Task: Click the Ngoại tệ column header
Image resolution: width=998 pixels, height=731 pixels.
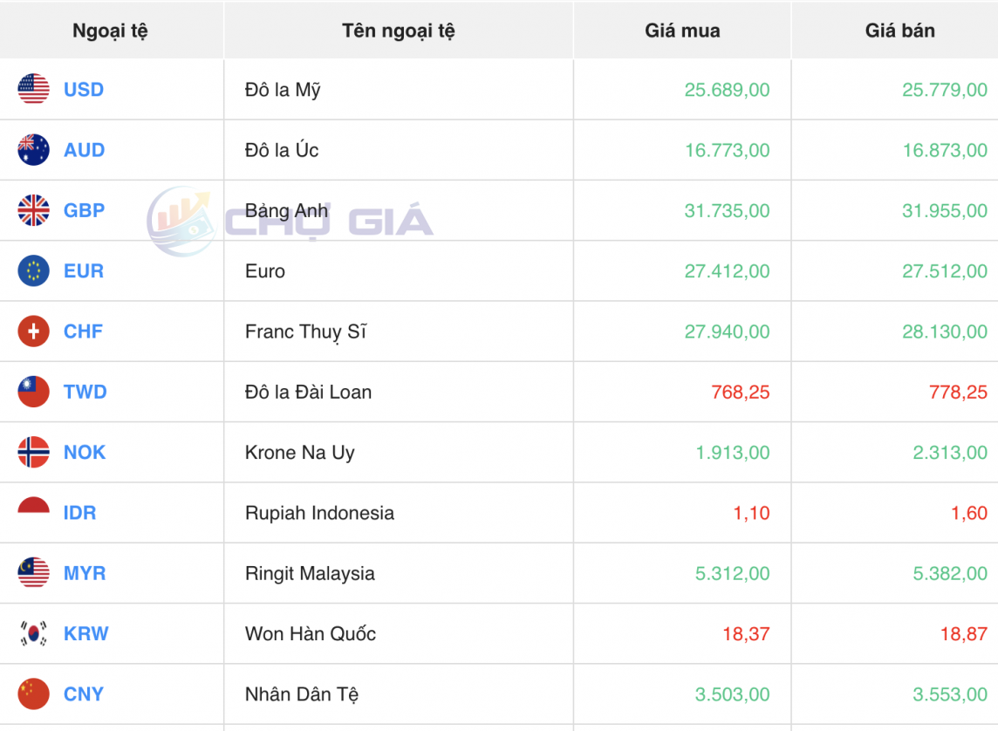Action: (110, 31)
